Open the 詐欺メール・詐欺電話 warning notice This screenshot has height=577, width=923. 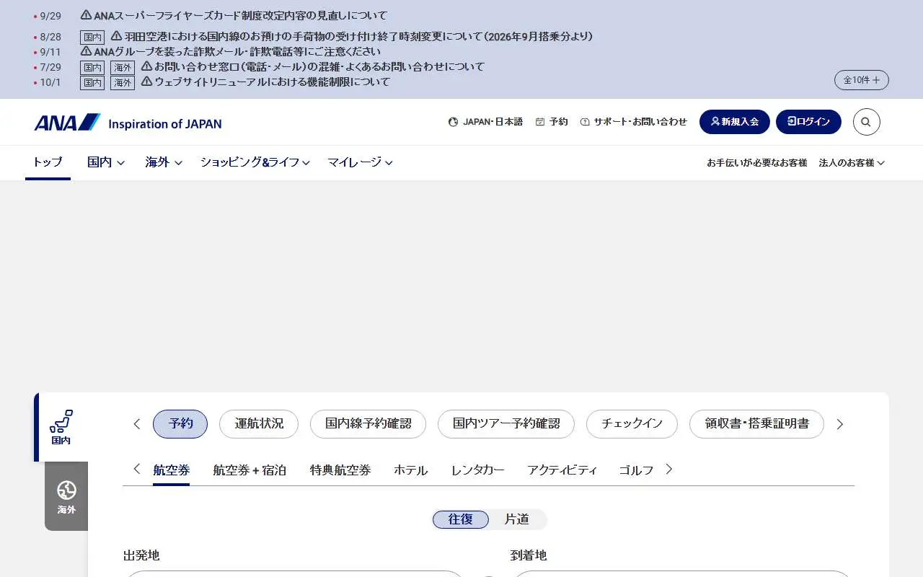click(x=231, y=52)
